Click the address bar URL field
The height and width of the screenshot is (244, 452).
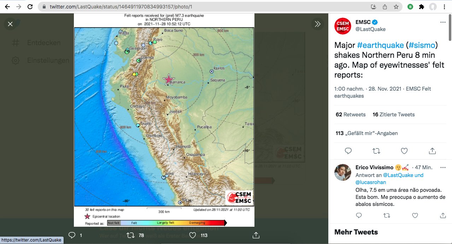pyautogui.click(x=205, y=7)
